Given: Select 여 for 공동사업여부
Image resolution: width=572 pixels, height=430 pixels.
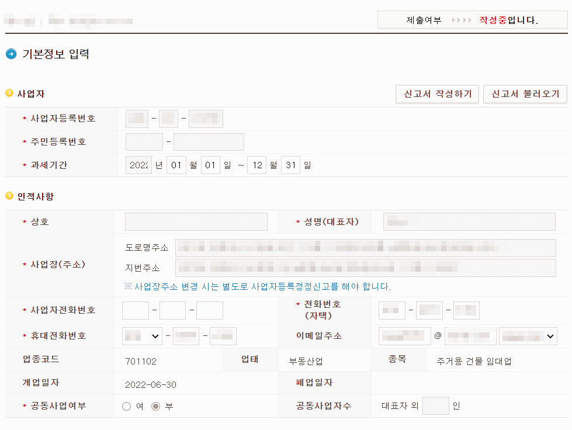Looking at the screenshot, I should point(125,405).
